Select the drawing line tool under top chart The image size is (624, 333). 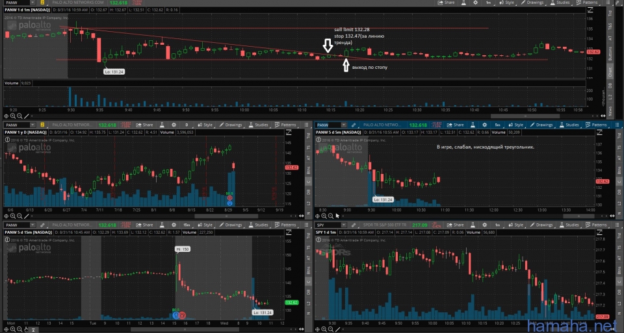[x=26, y=116]
